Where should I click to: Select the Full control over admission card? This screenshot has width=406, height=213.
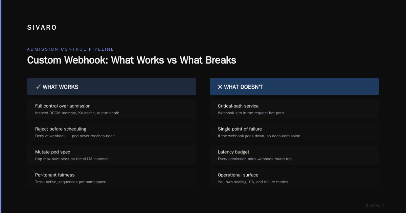click(112, 109)
